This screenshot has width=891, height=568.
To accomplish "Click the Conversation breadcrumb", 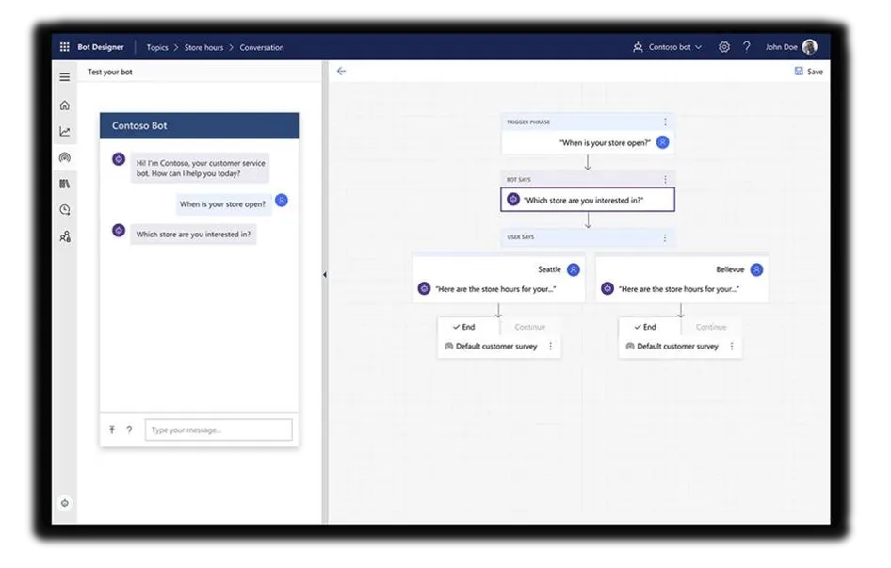I will (x=262, y=47).
